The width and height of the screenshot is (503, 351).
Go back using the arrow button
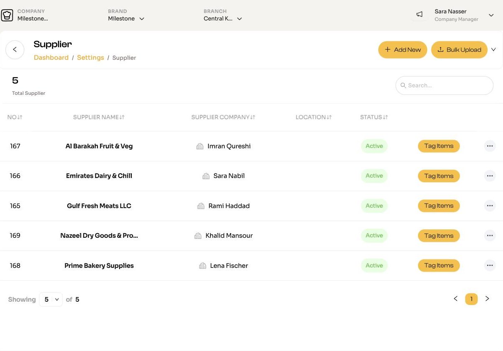tap(15, 50)
